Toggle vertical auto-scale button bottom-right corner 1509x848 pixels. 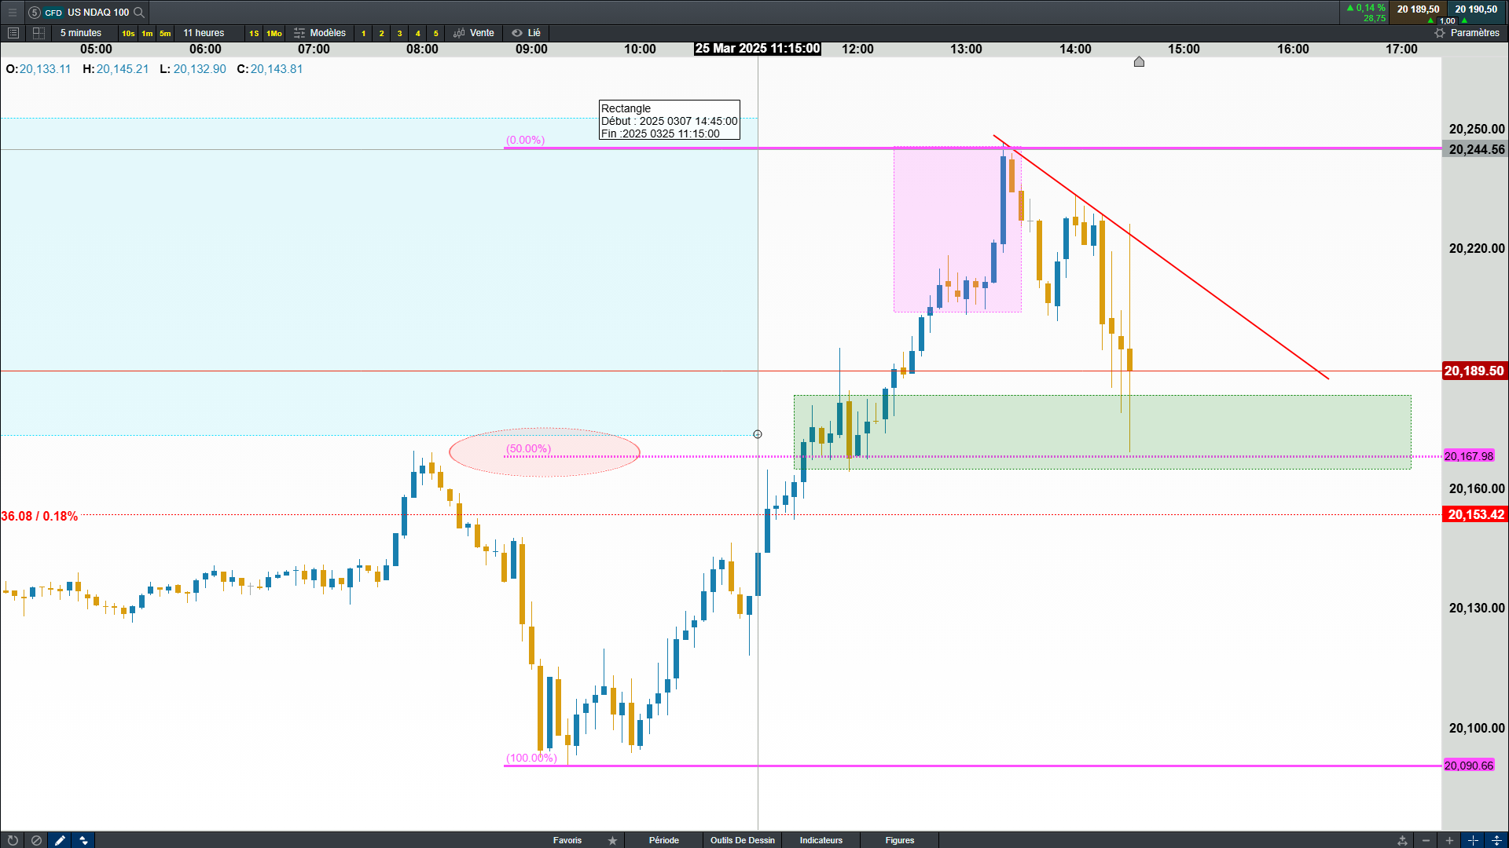click(x=1496, y=840)
